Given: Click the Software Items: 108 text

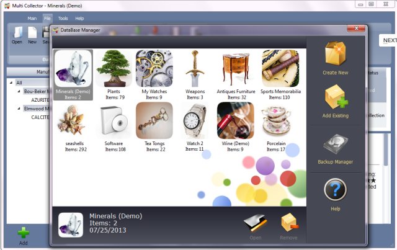Looking at the screenshot, I should 115,150.
